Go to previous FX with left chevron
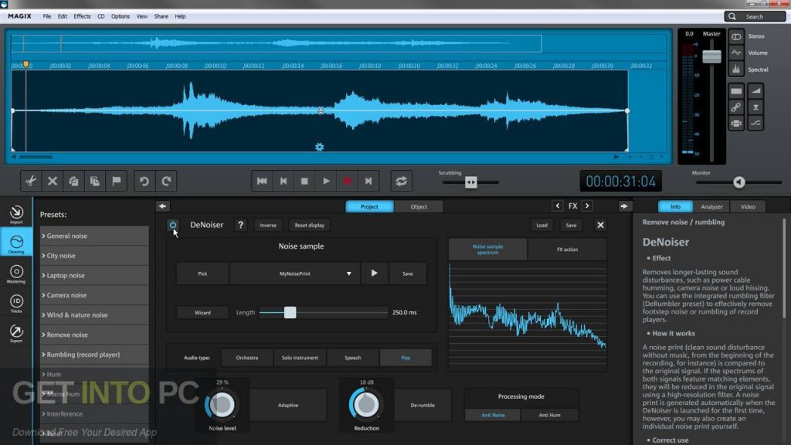Viewport: 791px width, 445px height. click(558, 206)
